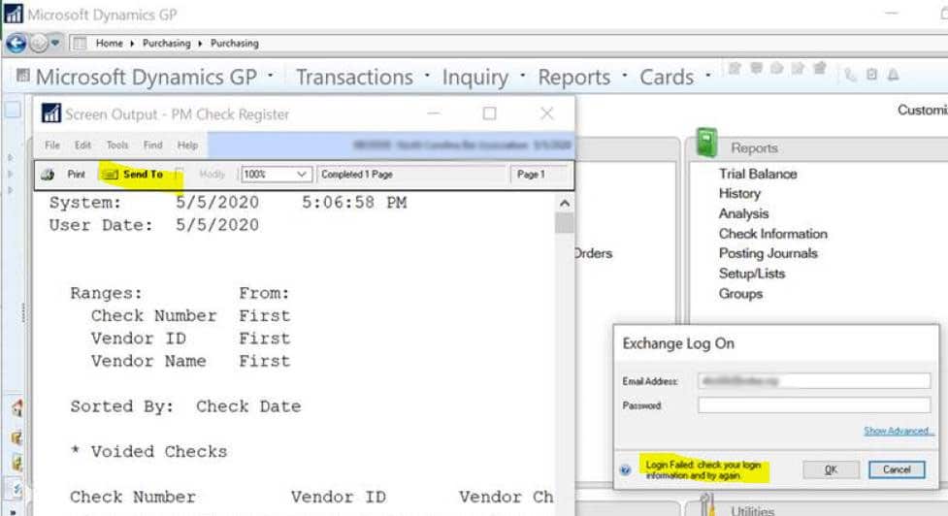
Task: Click the 5:06:58 PM system time text
Action: pyautogui.click(x=354, y=203)
